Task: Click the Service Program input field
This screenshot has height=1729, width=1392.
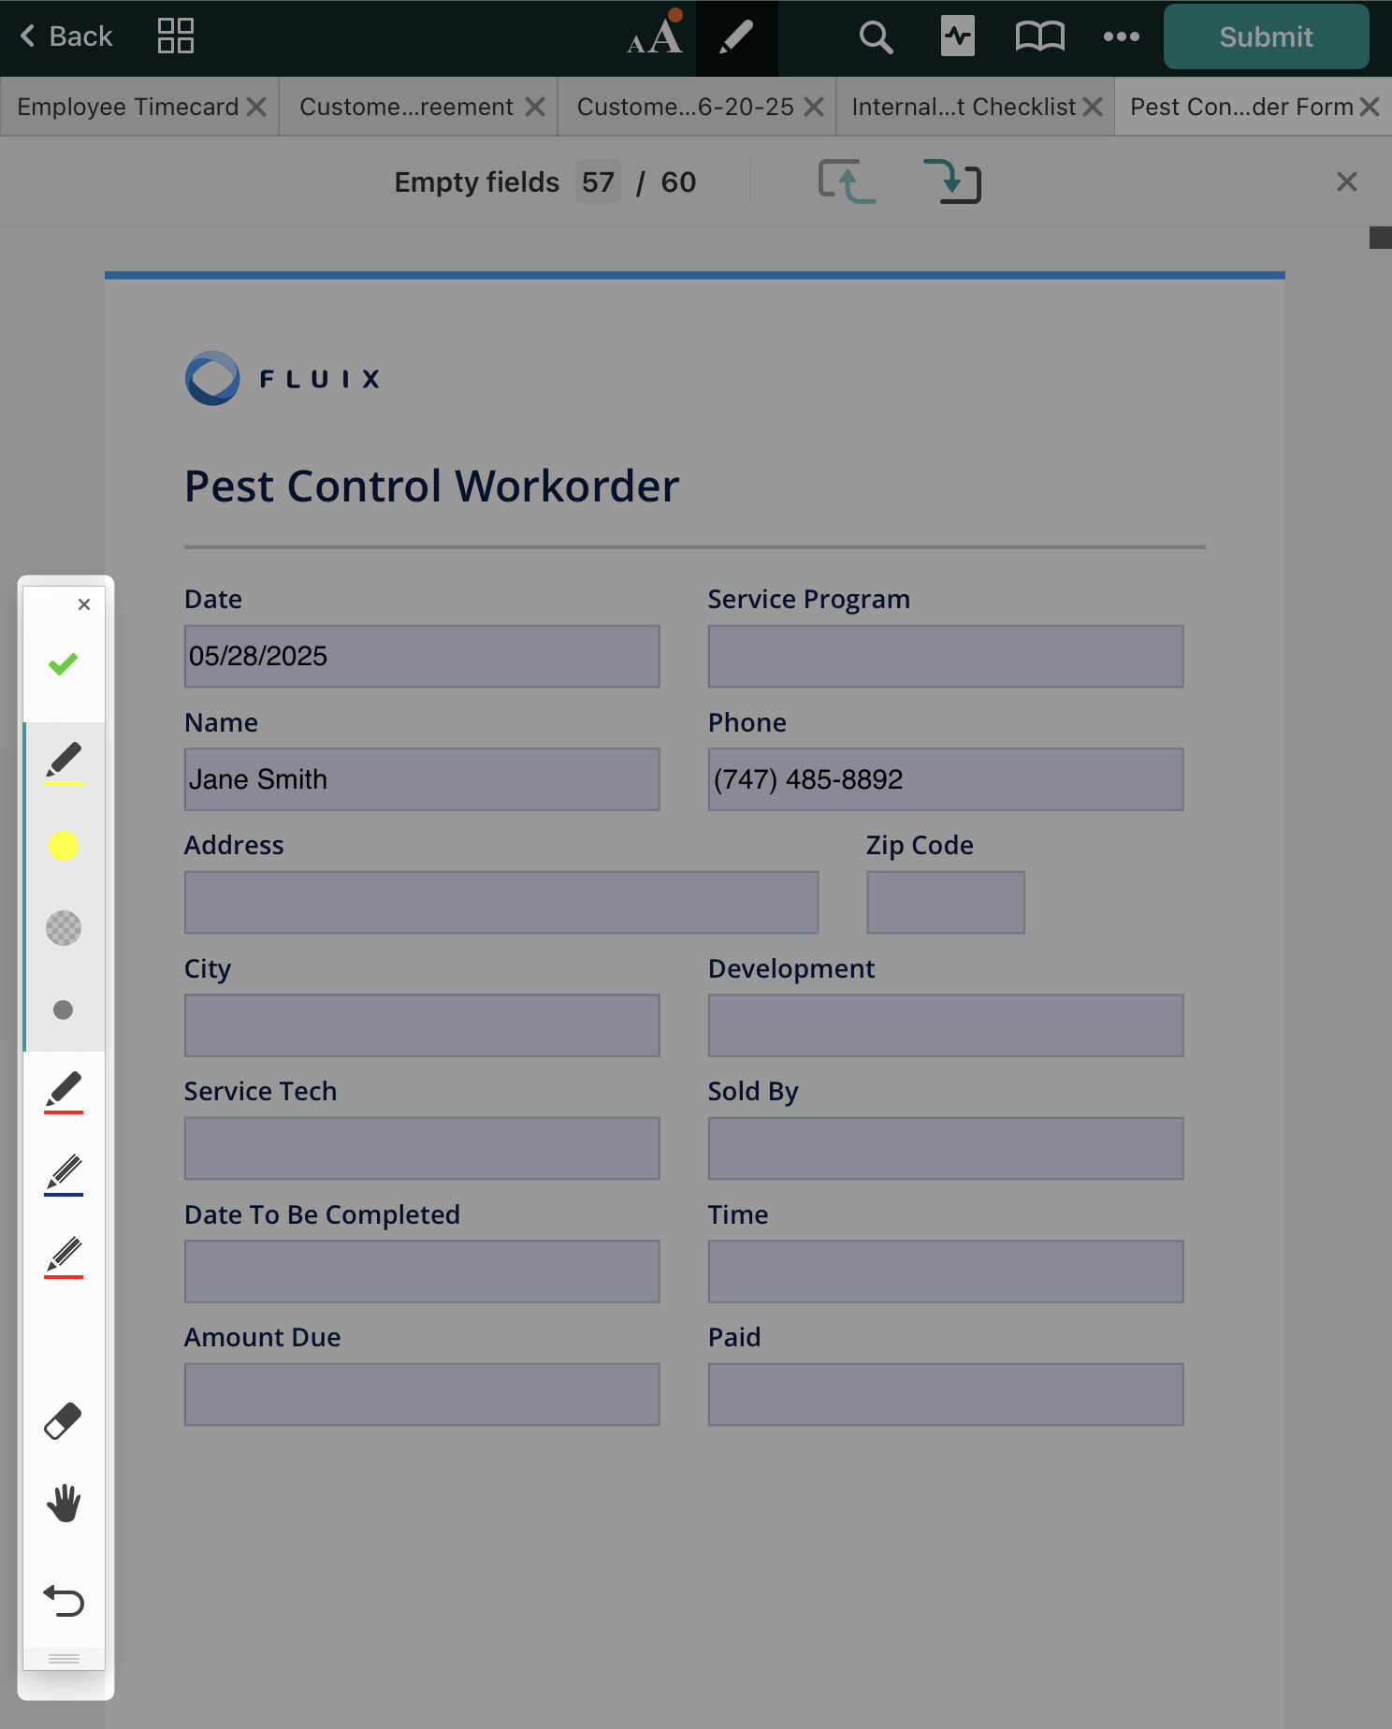Action: [945, 657]
